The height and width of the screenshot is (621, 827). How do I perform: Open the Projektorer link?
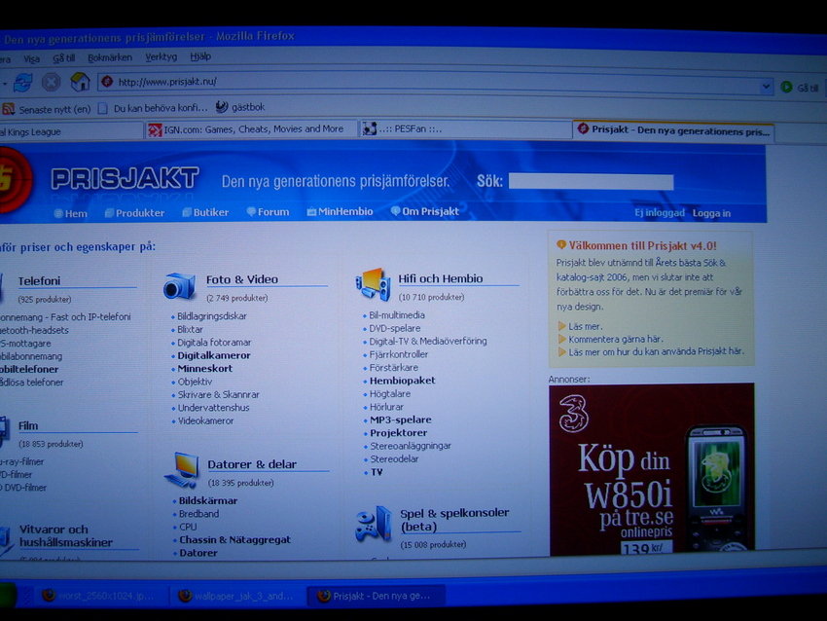(398, 433)
